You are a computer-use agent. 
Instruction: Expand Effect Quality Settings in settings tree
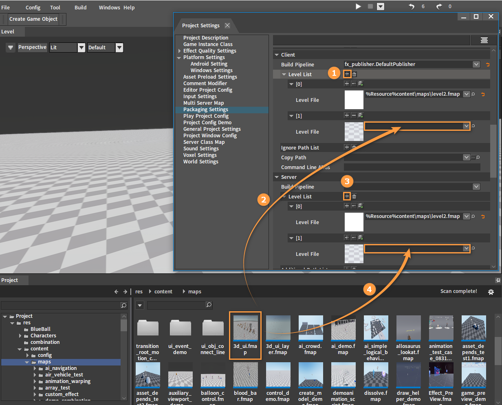(179, 51)
